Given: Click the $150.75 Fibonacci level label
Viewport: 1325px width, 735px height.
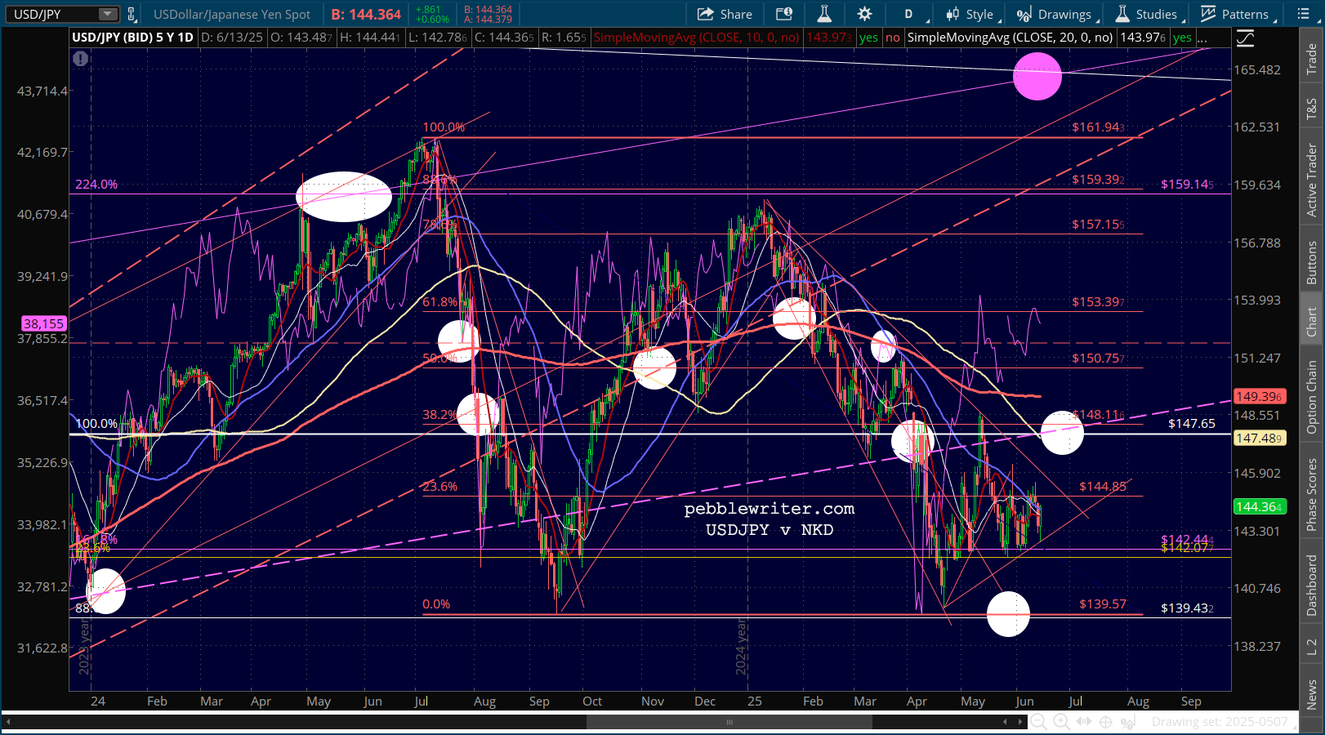Looking at the screenshot, I should (1099, 359).
